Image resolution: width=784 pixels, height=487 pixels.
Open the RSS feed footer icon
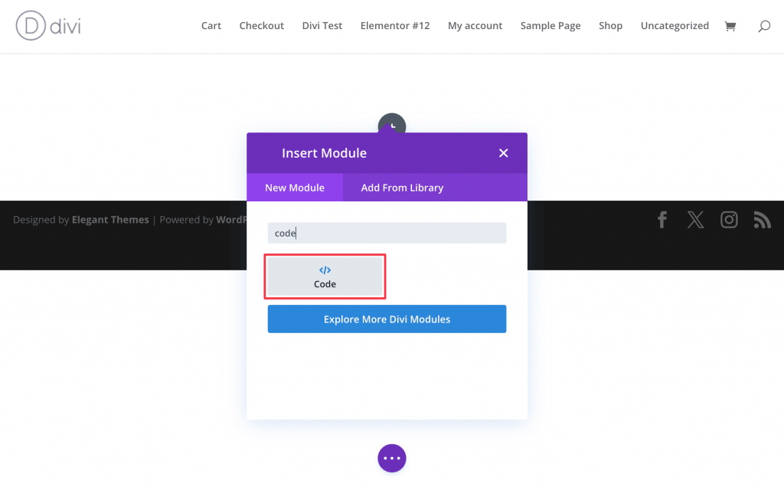pyautogui.click(x=762, y=220)
